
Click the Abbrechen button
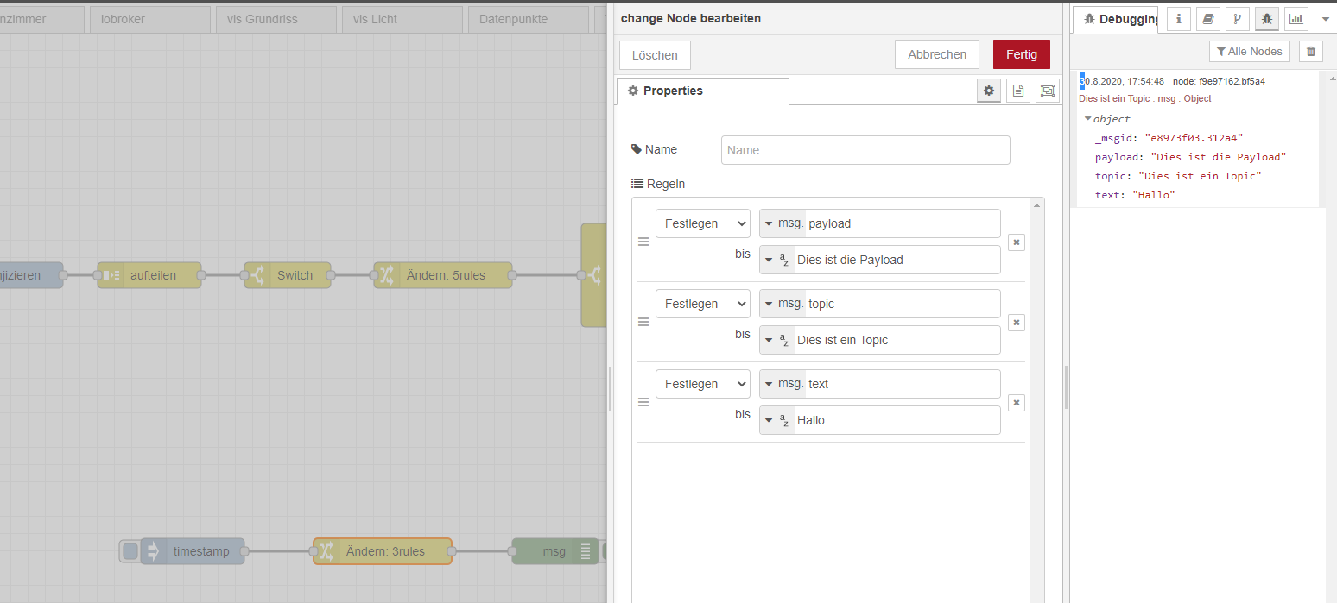click(936, 54)
